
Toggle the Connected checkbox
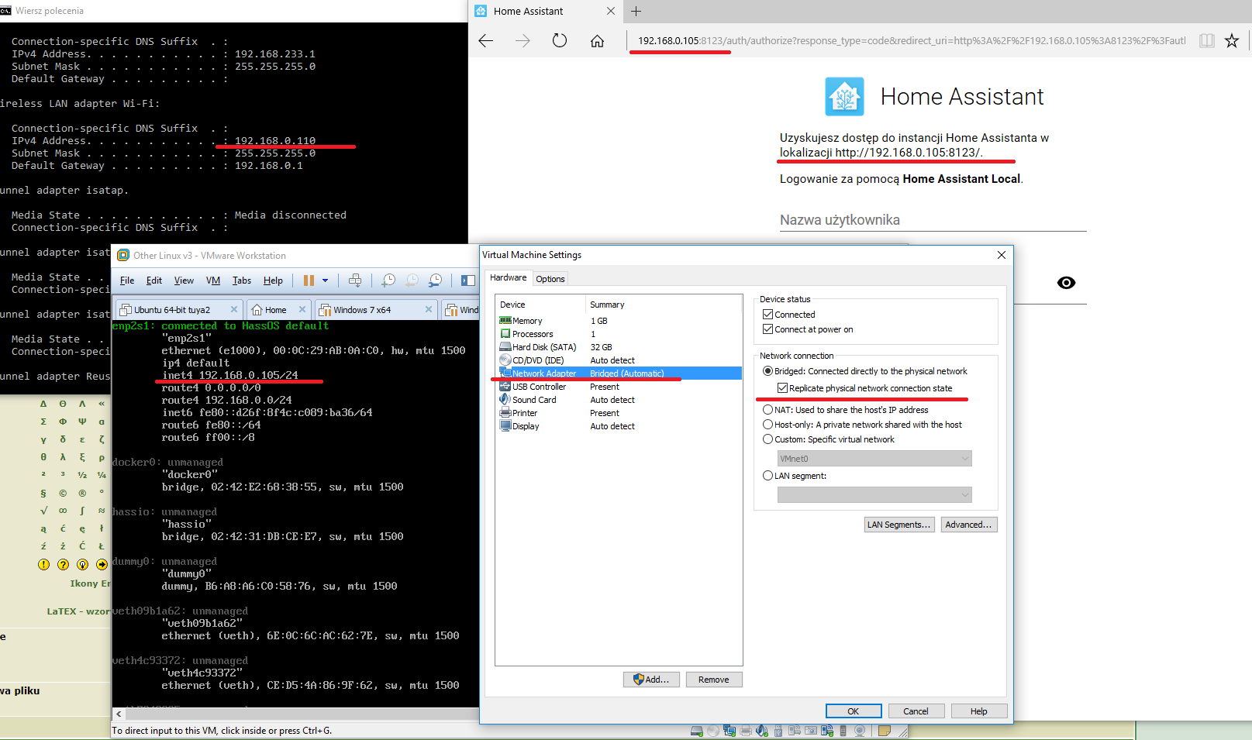pos(767,315)
